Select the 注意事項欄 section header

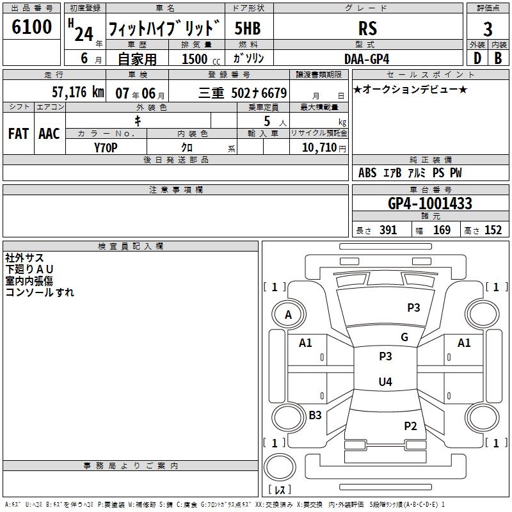pyautogui.click(x=175, y=189)
